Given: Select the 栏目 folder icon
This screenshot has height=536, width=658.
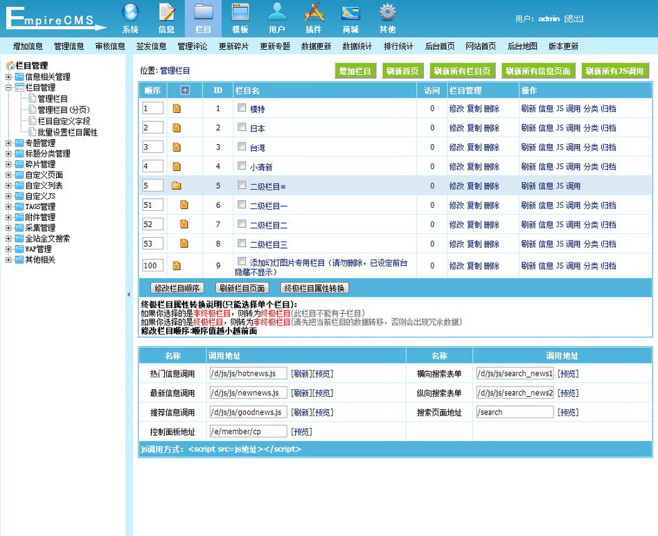Looking at the screenshot, I should click(x=203, y=12).
